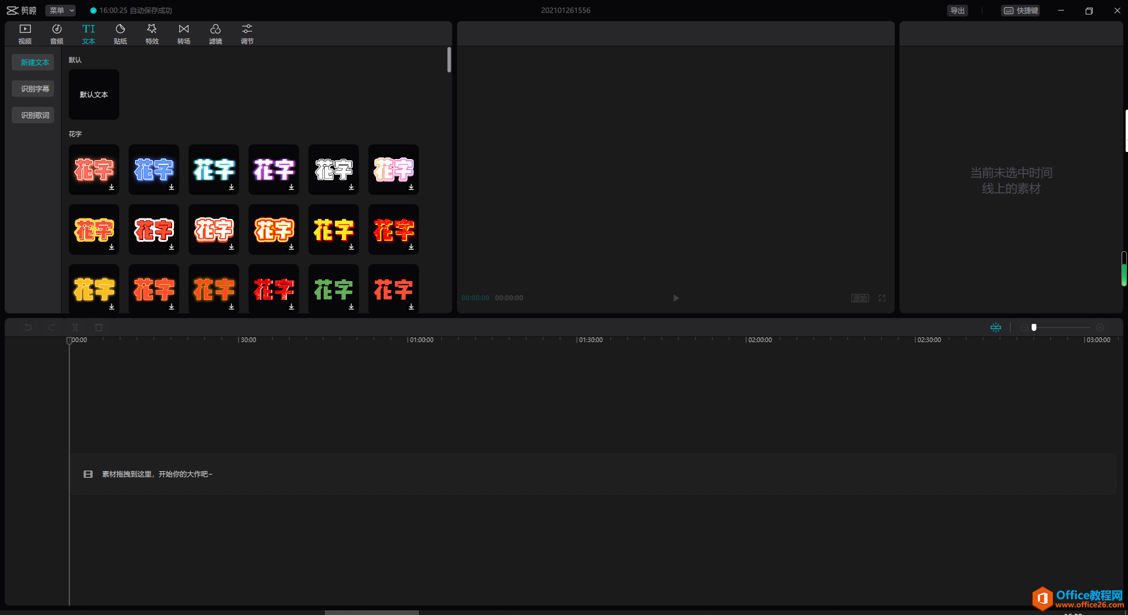Click the 原始 aspect ratio button in preview
This screenshot has height=615, width=1128.
(x=860, y=298)
